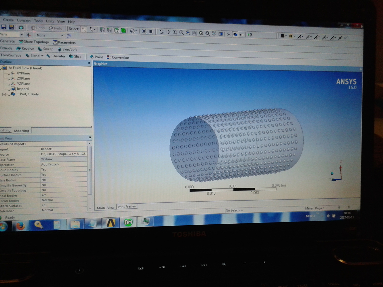Select the Slice tool
The height and width of the screenshot is (287, 383).
tap(75, 56)
